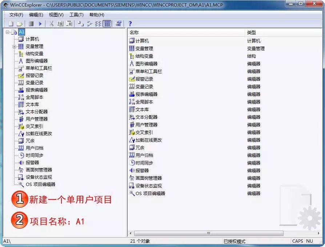Click the horizontal scrollbar left arrow
The height and width of the screenshot is (247, 325).
[x=131, y=233]
